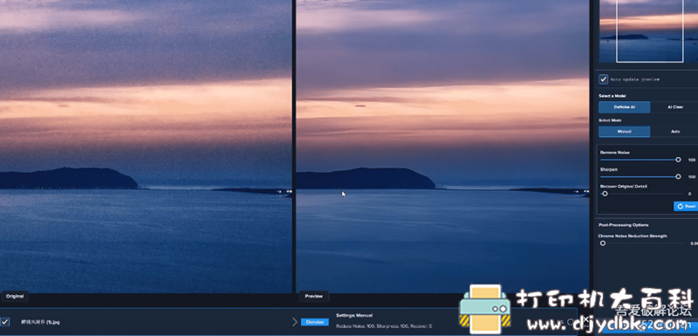This screenshot has height=336, width=698.
Task: Click the Settings: Manual text
Action: pyautogui.click(x=354, y=315)
